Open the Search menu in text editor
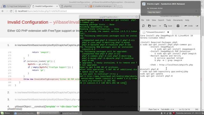The width and height of the screenshot is (204, 115). tap(161, 20)
